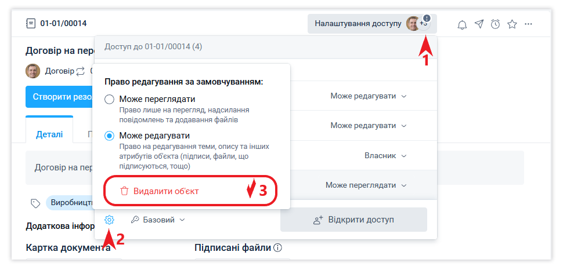This screenshot has height=270, width=563.
Task: Click the Відкрити доступ button
Action: pos(353,220)
